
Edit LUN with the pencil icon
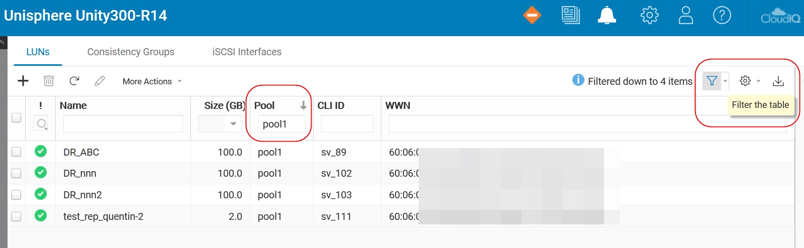(x=100, y=81)
